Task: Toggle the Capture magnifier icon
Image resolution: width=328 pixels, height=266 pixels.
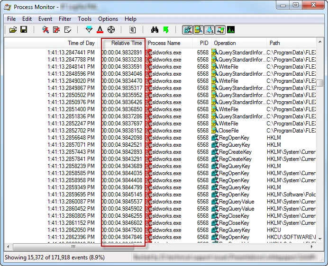Action: [46, 30]
